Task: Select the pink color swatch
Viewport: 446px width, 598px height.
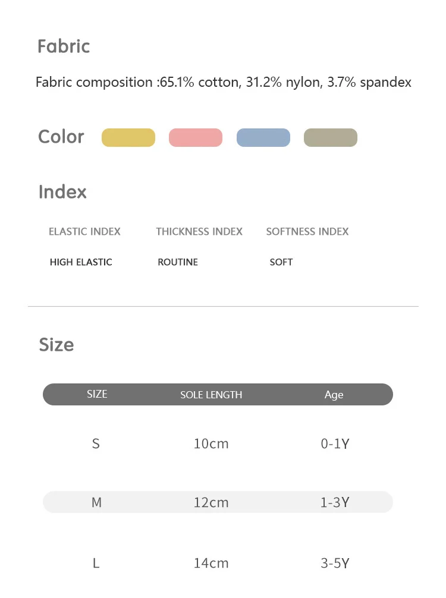Action: coord(196,137)
